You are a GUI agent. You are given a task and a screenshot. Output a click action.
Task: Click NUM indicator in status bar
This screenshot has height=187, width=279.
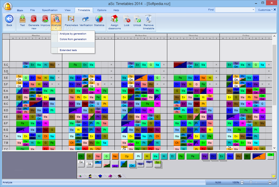point(218,182)
